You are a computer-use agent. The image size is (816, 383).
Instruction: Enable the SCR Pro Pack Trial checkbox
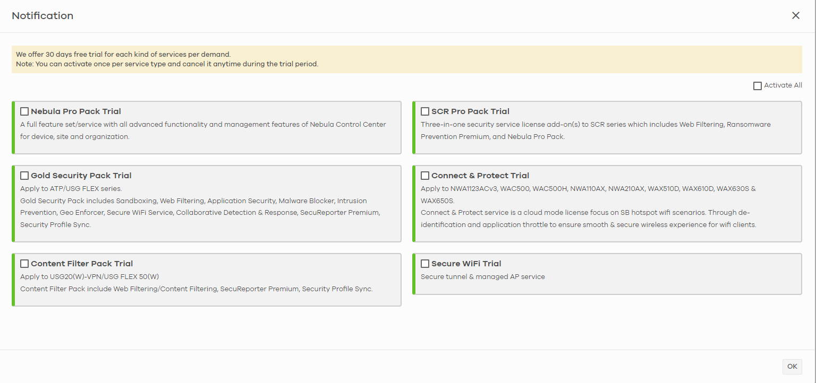(425, 111)
